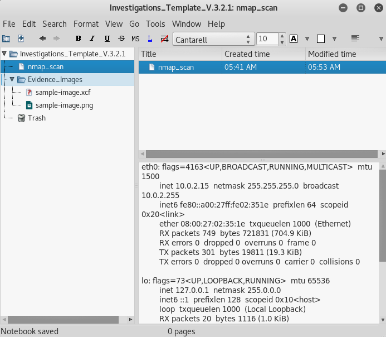
Task: Toggle italic formatting
Action: coord(92,38)
